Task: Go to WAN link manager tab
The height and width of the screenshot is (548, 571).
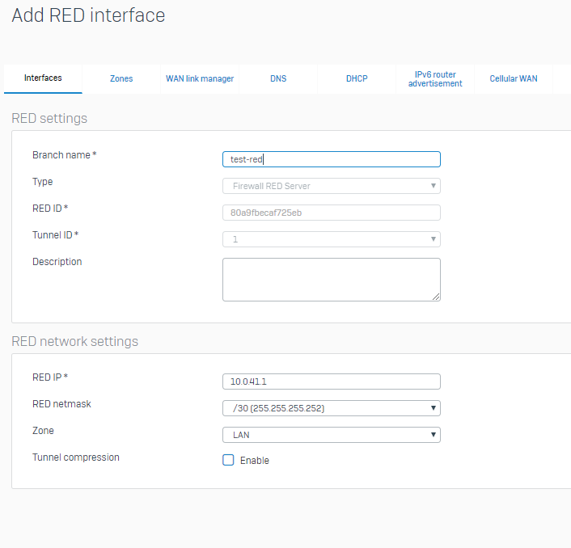Action: (200, 78)
